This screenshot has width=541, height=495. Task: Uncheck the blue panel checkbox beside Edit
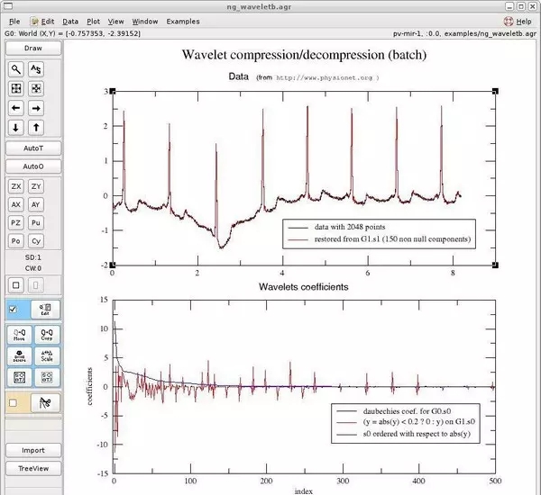coord(13,310)
